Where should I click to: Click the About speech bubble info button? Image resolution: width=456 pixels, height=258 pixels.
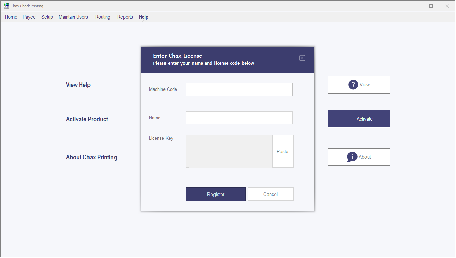(x=359, y=157)
